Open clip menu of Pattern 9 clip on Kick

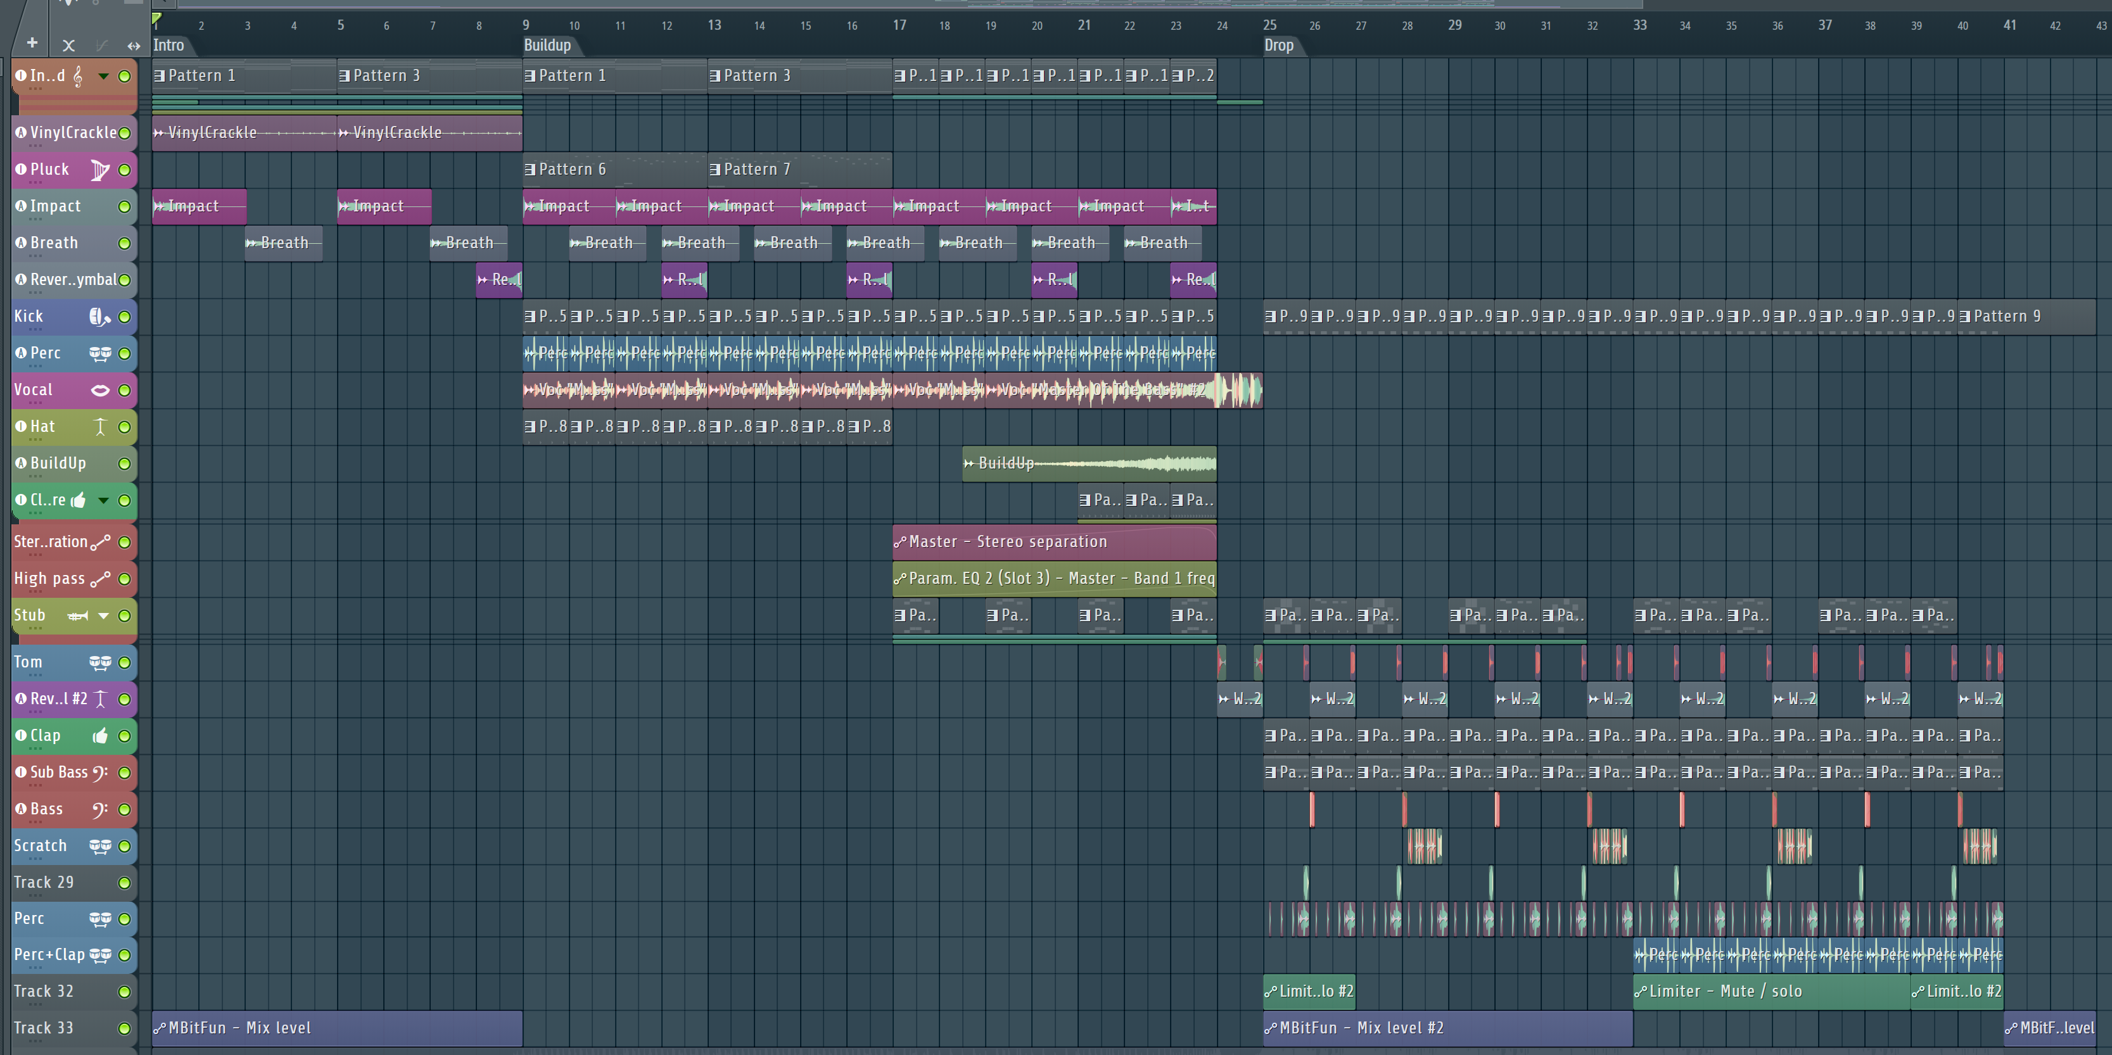tap(1965, 317)
